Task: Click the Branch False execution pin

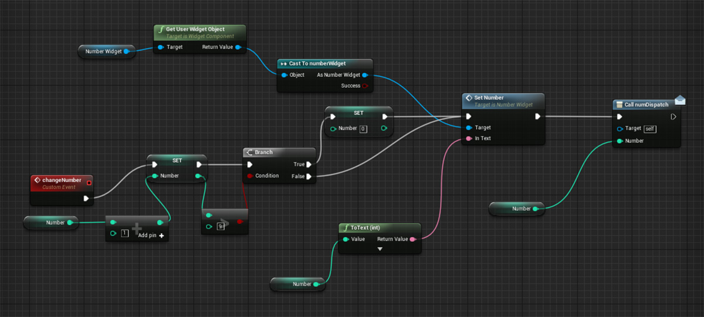Action: click(309, 176)
